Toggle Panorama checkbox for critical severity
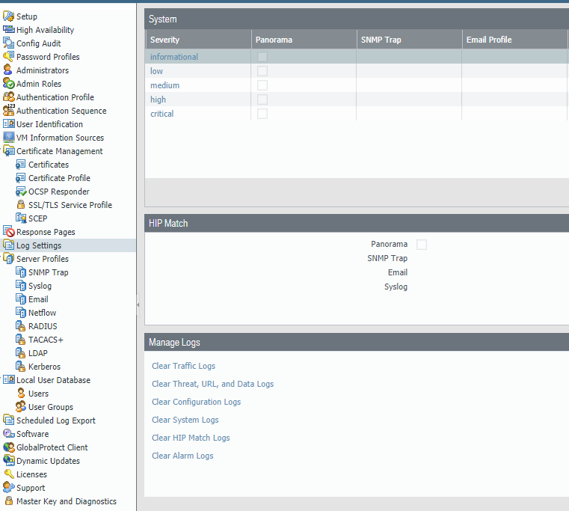The height and width of the screenshot is (511, 569). tap(262, 114)
